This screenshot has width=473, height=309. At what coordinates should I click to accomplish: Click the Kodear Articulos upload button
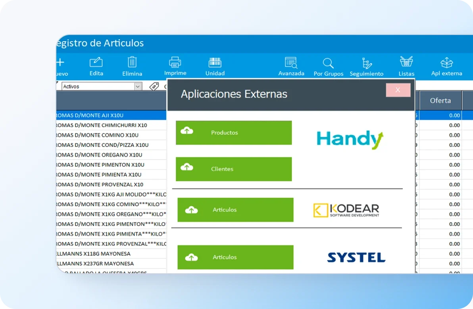point(235,210)
